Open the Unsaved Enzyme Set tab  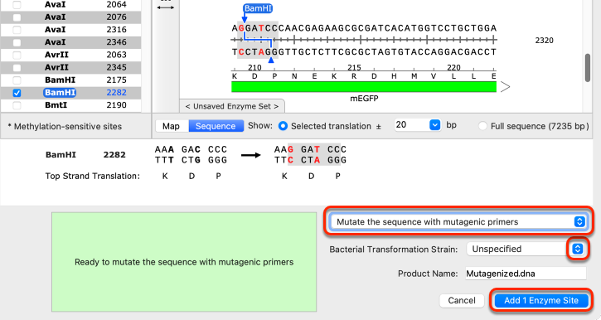232,106
